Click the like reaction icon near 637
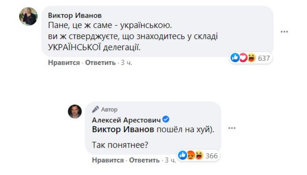307x175 pixels. tap(235, 58)
